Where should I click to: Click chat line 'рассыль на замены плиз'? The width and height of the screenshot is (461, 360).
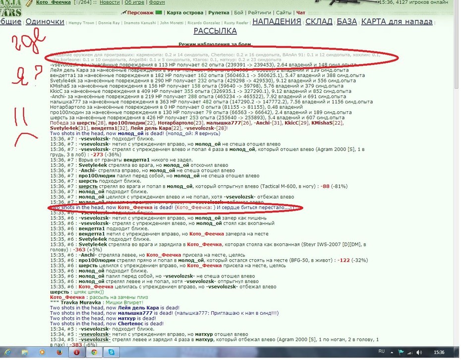coord(99,297)
